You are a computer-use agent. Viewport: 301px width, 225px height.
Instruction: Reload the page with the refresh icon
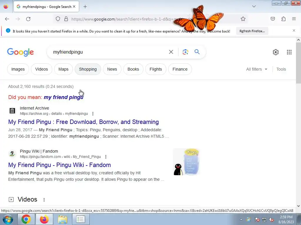coord(28,19)
